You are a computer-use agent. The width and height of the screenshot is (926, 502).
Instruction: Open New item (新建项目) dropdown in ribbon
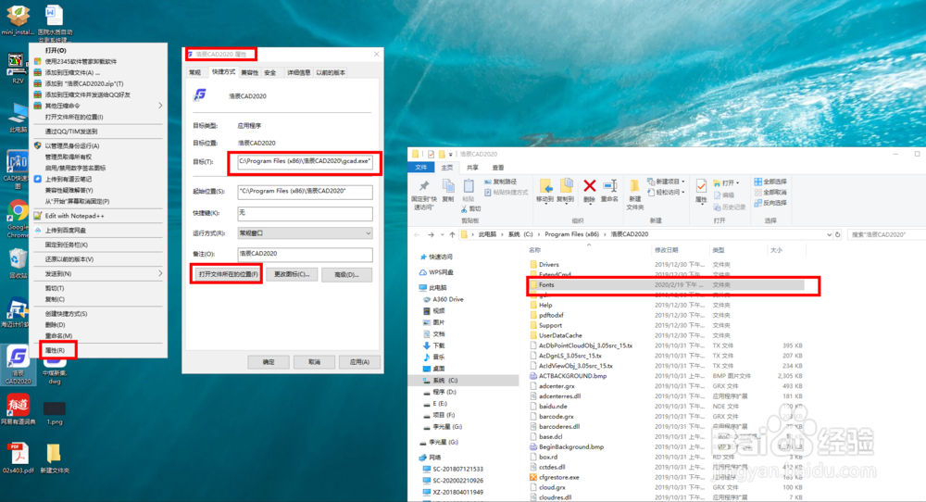(x=666, y=182)
